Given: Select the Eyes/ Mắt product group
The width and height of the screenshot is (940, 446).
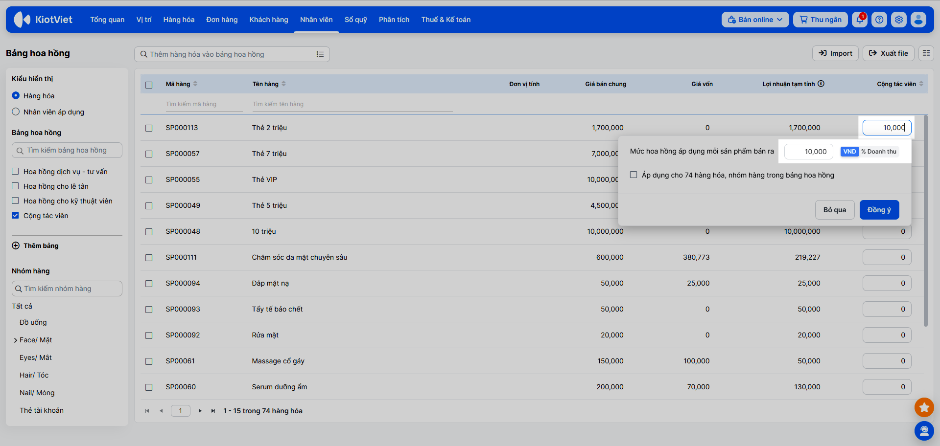Looking at the screenshot, I should click(36, 357).
